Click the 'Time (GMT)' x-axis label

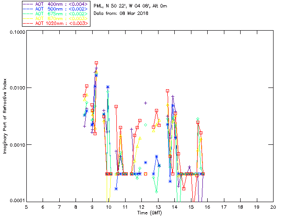150,213
